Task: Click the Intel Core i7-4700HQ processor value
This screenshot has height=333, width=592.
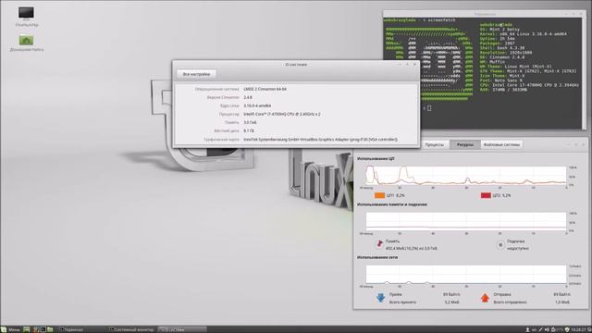Action: [281, 114]
